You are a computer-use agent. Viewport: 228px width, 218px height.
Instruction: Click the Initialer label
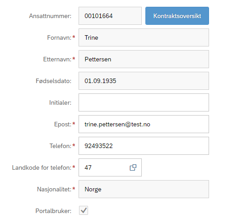click(x=60, y=102)
